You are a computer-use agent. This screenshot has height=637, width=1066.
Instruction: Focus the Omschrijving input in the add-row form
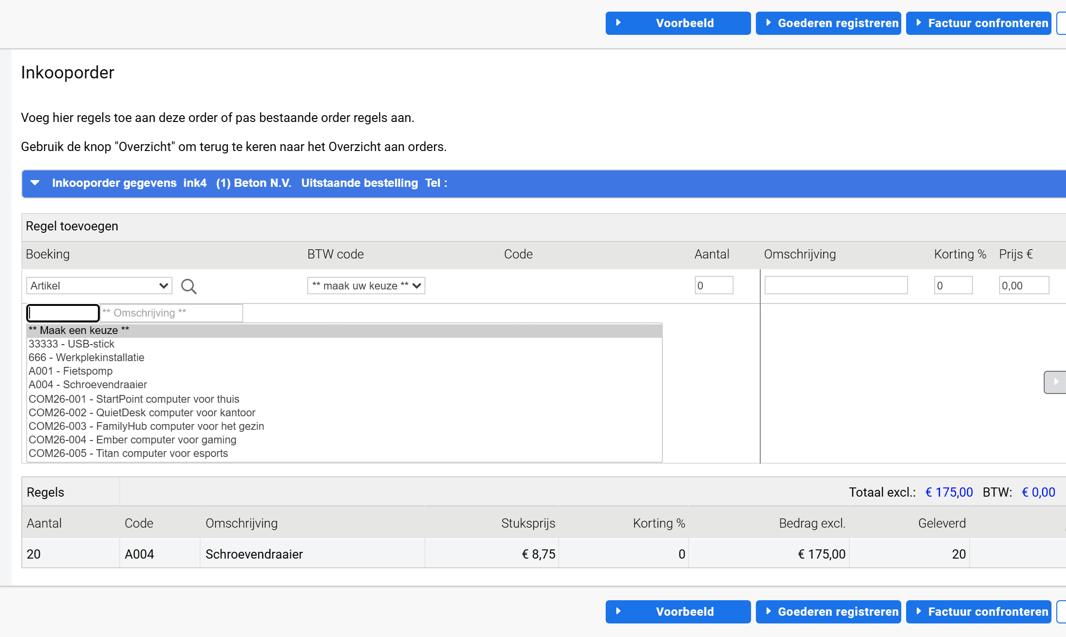836,286
